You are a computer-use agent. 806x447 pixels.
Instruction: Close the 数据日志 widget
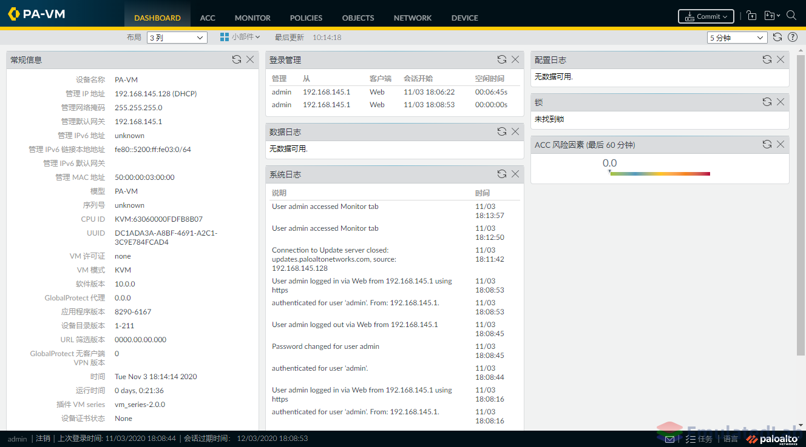(x=515, y=131)
